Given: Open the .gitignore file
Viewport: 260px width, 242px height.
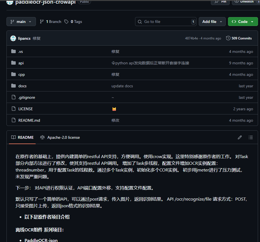Looking at the screenshot, I should coord(27,98).
